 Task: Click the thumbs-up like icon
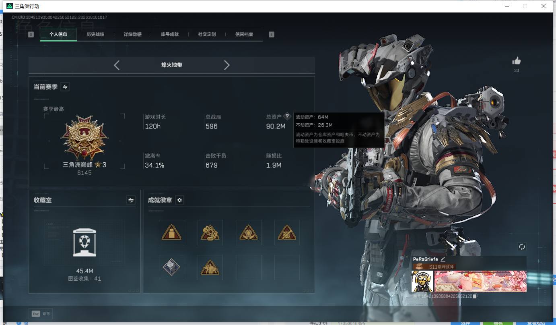pyautogui.click(x=517, y=61)
